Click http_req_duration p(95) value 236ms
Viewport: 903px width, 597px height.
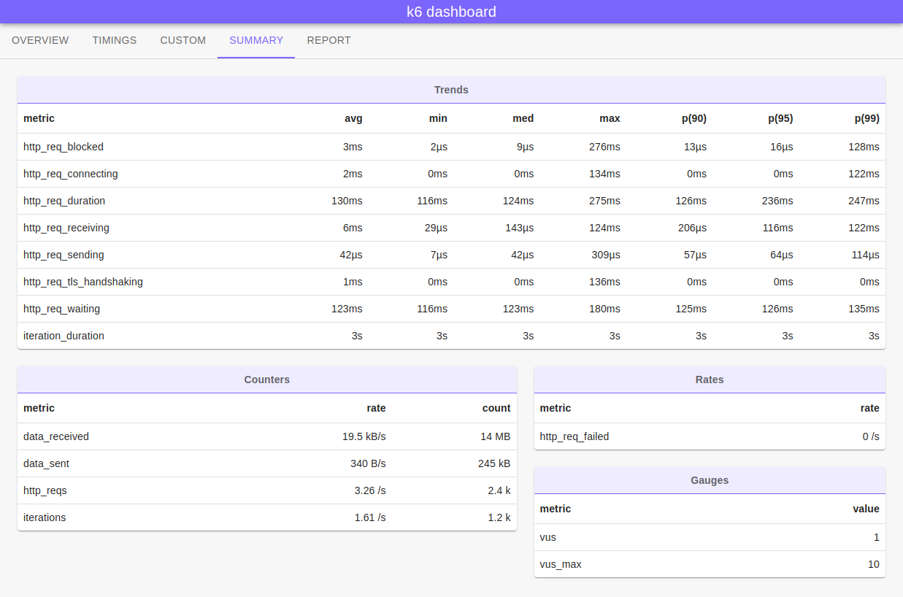[777, 201]
